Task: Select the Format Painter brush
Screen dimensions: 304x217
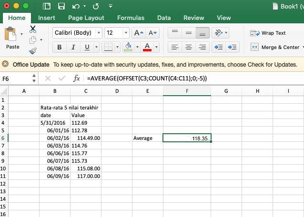Action: point(33,51)
